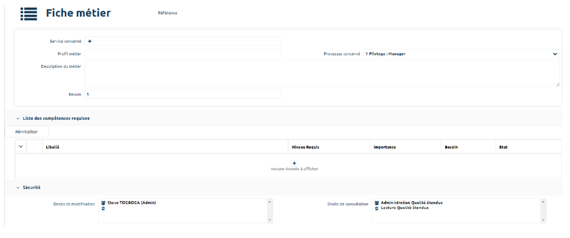Expand the chevron in the table header
This screenshot has width=570, height=238.
tap(21, 146)
